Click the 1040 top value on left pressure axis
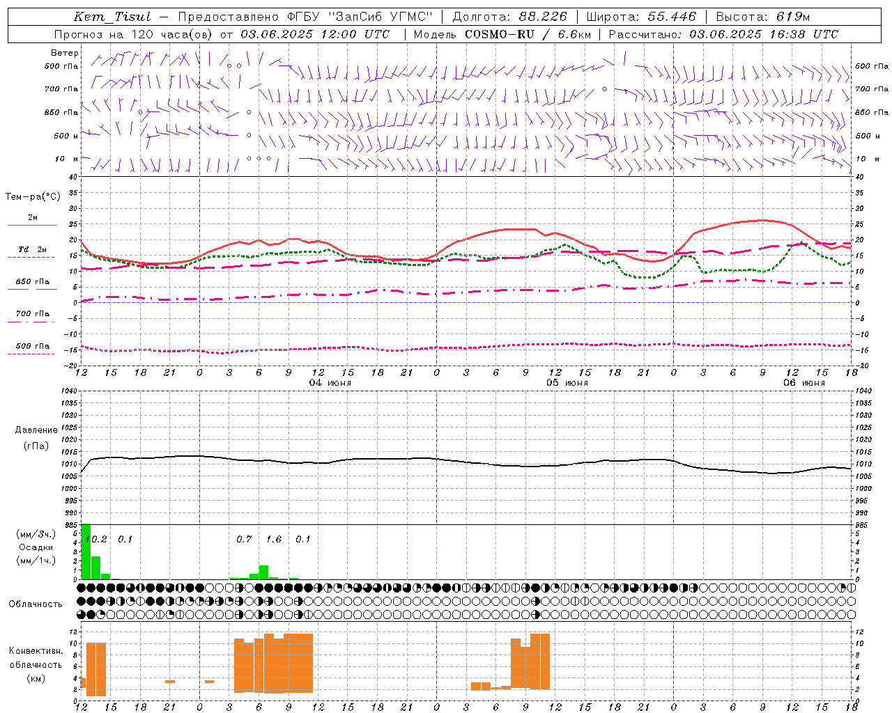The width and height of the screenshot is (892, 713). click(x=68, y=391)
